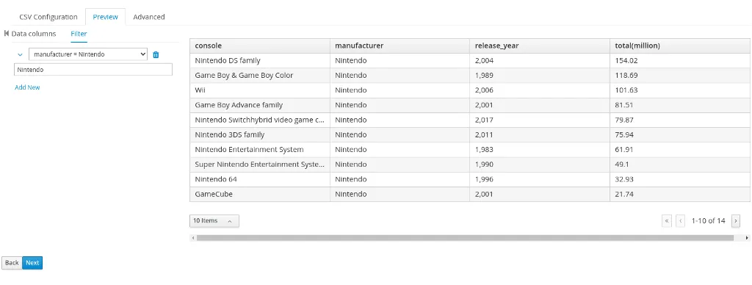Image resolution: width=752 pixels, height=285 pixels.
Task: Click release year 2,011 cell
Action: pyautogui.click(x=540, y=135)
